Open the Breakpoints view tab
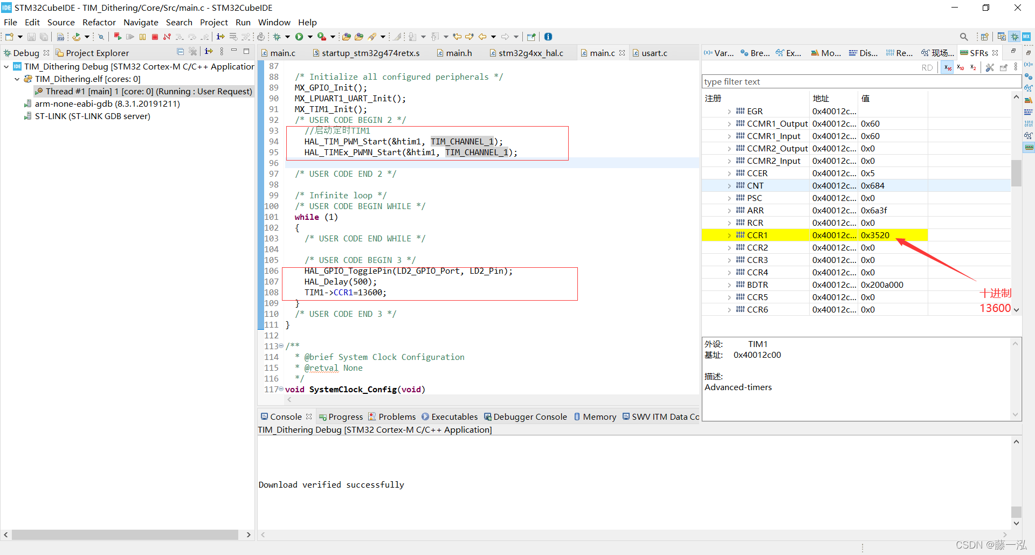 (755, 53)
